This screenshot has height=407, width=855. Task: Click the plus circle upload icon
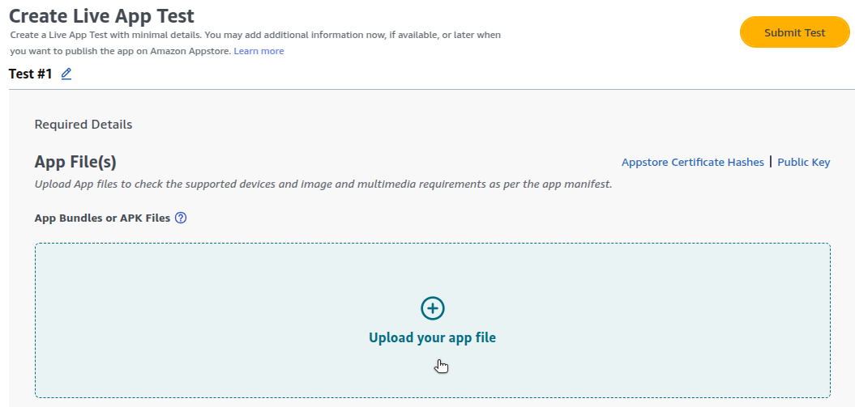(433, 308)
